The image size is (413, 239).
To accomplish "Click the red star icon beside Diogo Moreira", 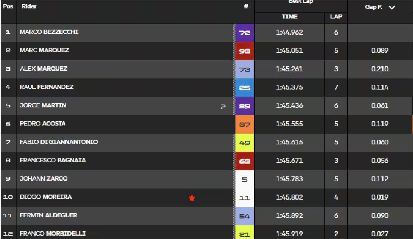I will click(x=192, y=198).
